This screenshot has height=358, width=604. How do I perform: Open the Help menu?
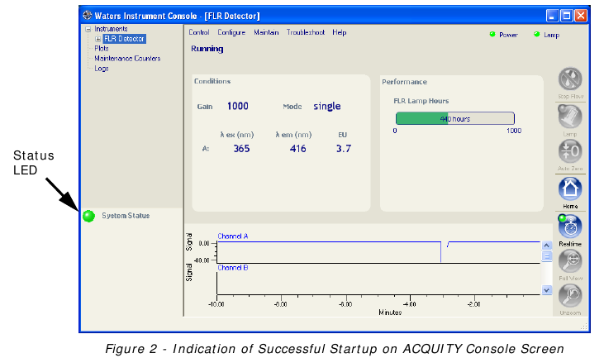point(340,32)
